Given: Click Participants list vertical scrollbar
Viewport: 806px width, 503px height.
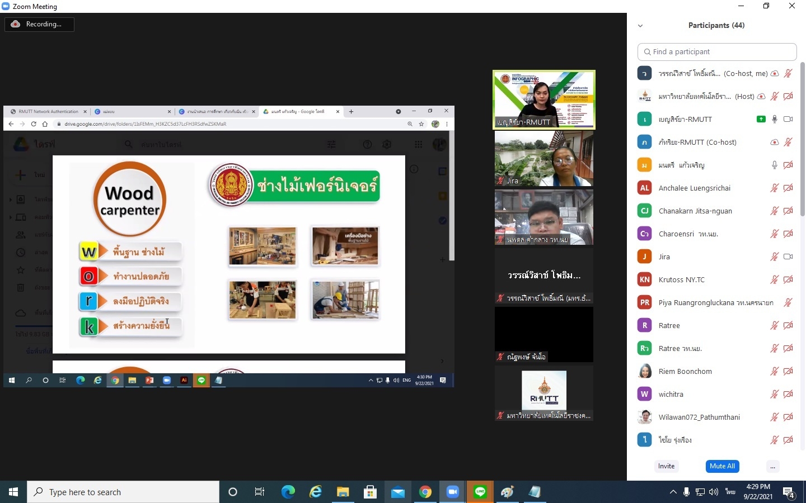Looking at the screenshot, I should pyautogui.click(x=803, y=140).
